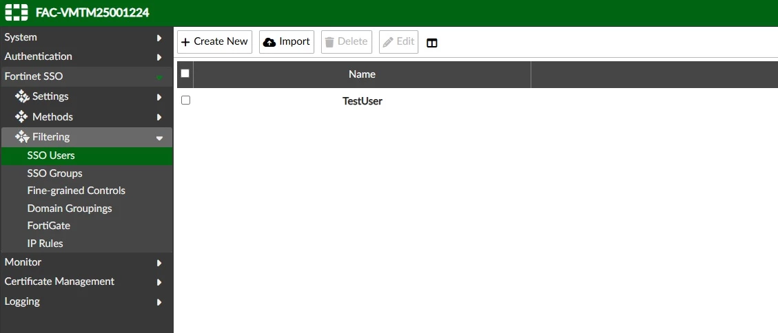Click the Settings diamond icon in sidebar
This screenshot has height=333, width=778.
pos(22,96)
